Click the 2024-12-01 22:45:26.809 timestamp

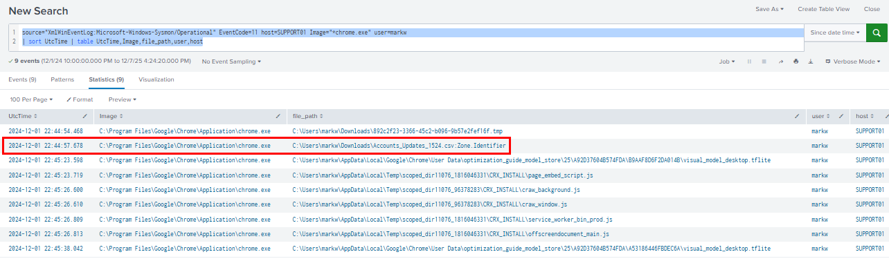point(46,220)
